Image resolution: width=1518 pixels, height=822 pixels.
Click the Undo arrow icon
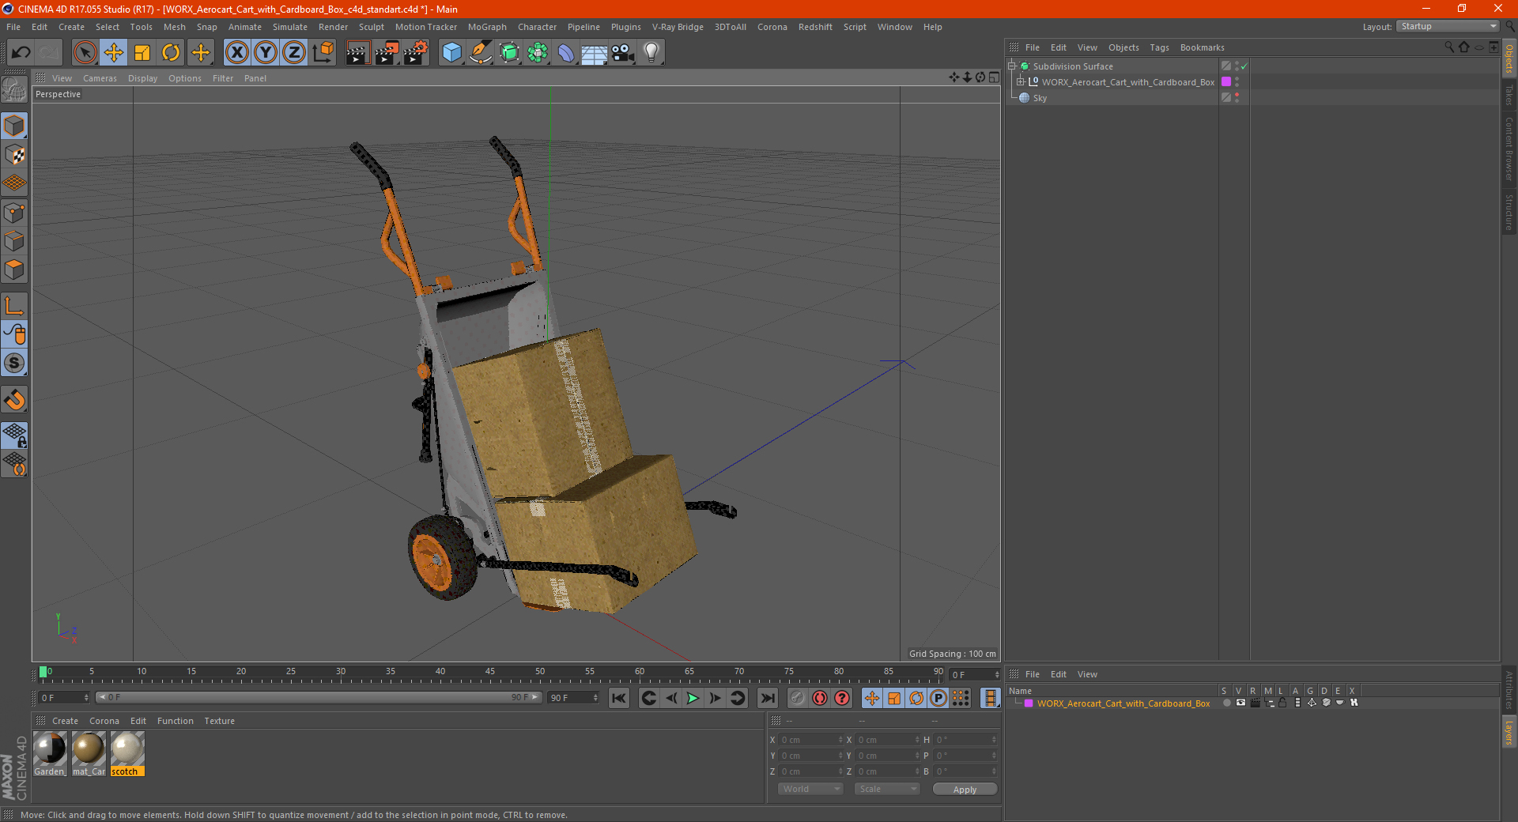pyautogui.click(x=21, y=53)
